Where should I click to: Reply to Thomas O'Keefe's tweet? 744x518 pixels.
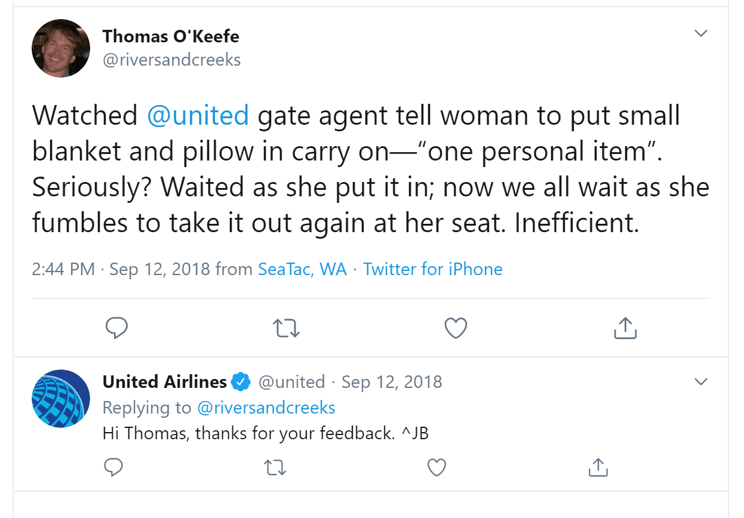[x=116, y=328]
